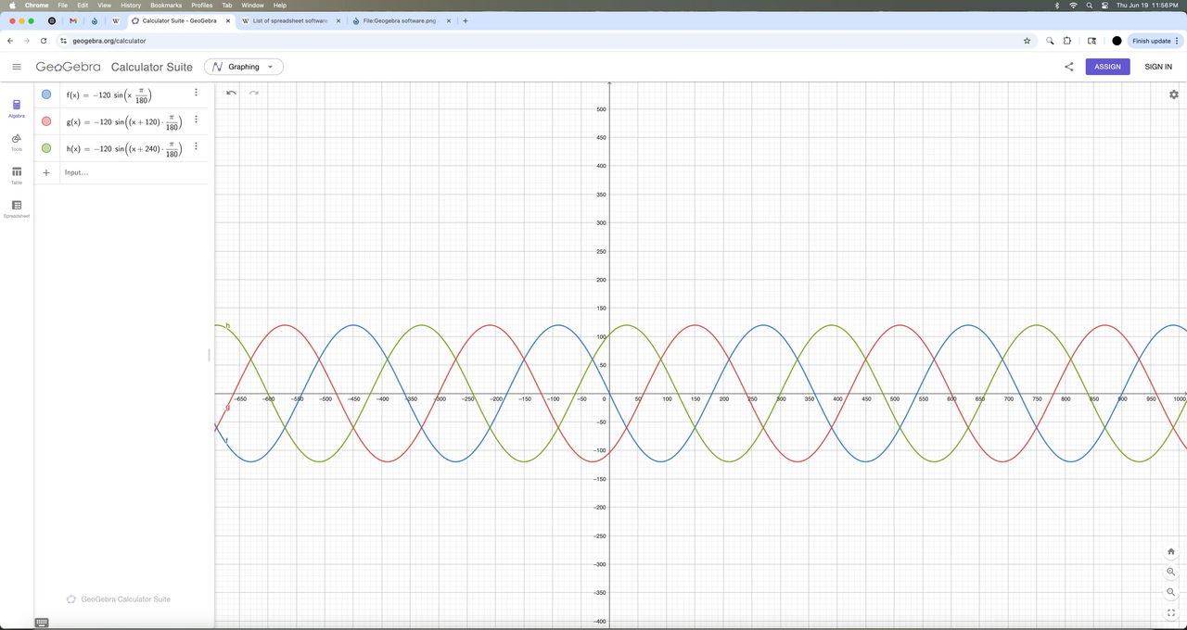Open Chrome profile avatar

pos(1117,41)
